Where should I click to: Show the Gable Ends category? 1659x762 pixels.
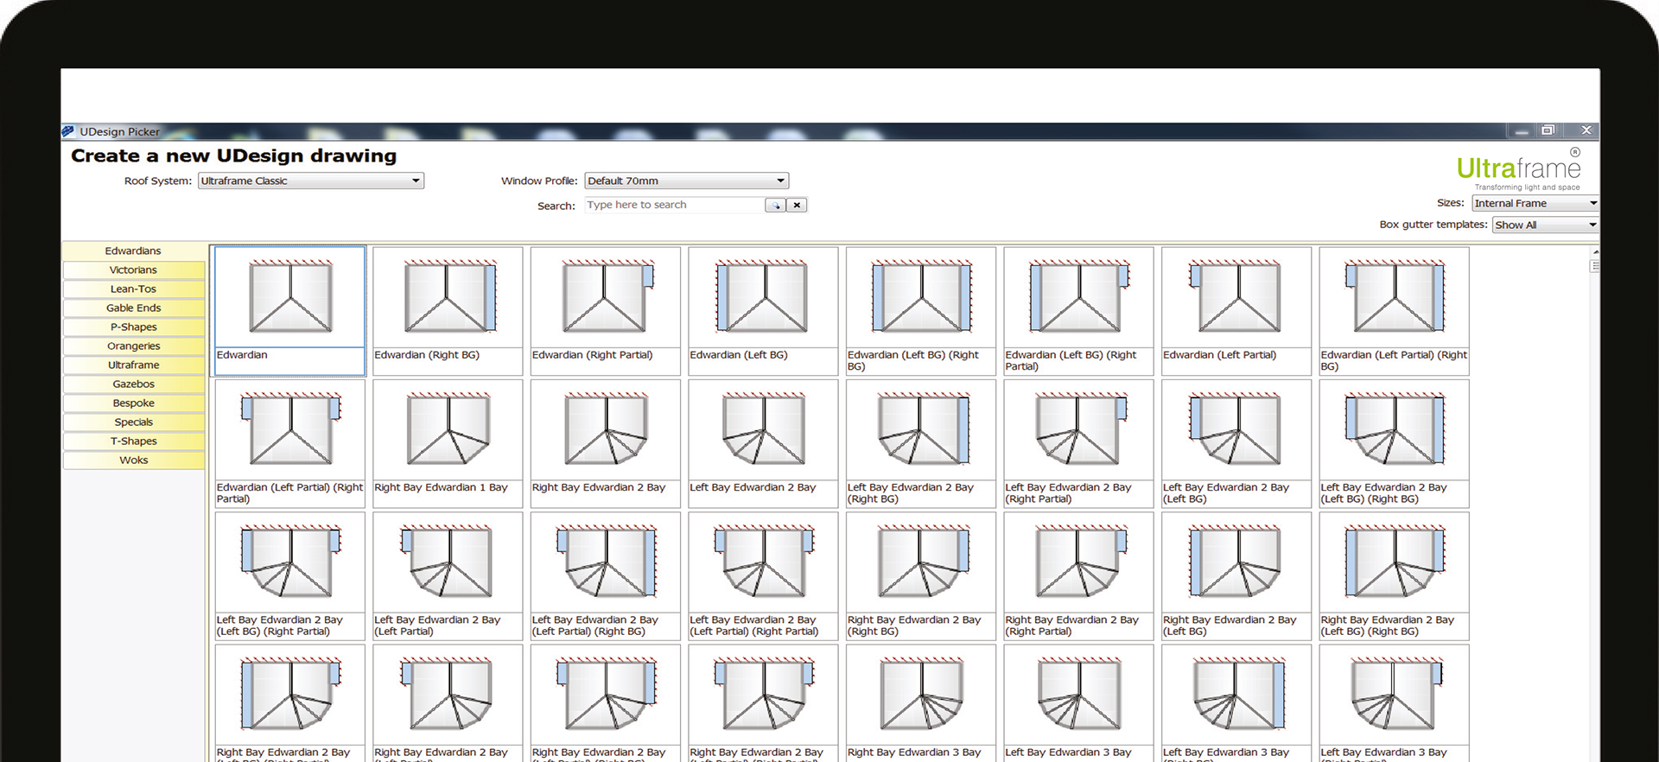tap(133, 308)
